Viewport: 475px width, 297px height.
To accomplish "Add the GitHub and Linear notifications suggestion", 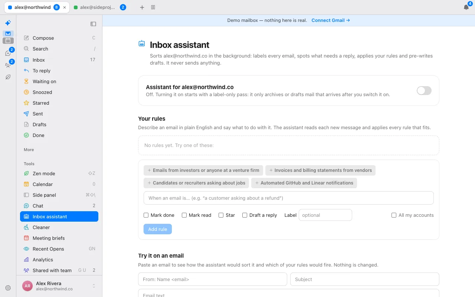I will coord(304,183).
